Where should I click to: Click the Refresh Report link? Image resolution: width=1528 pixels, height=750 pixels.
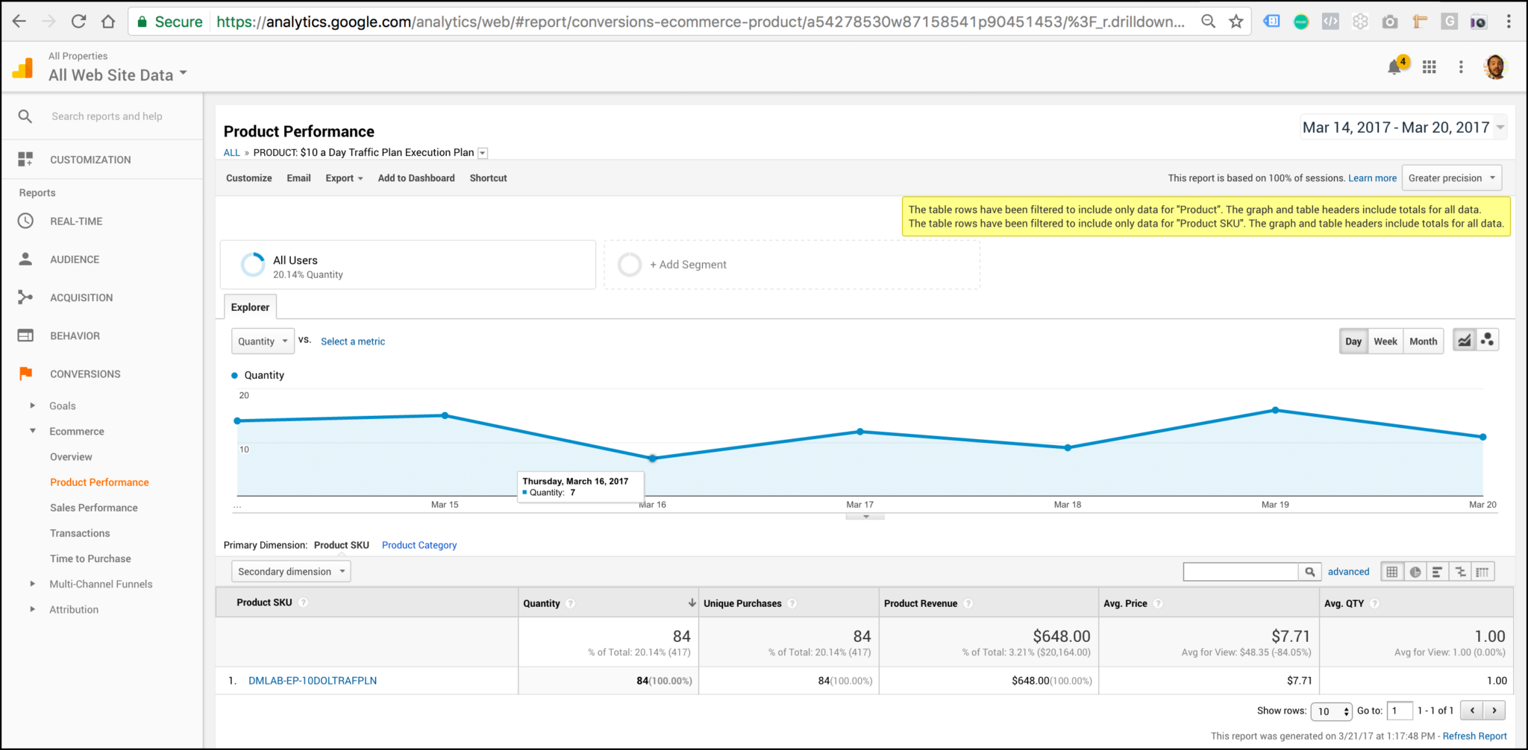point(1475,736)
